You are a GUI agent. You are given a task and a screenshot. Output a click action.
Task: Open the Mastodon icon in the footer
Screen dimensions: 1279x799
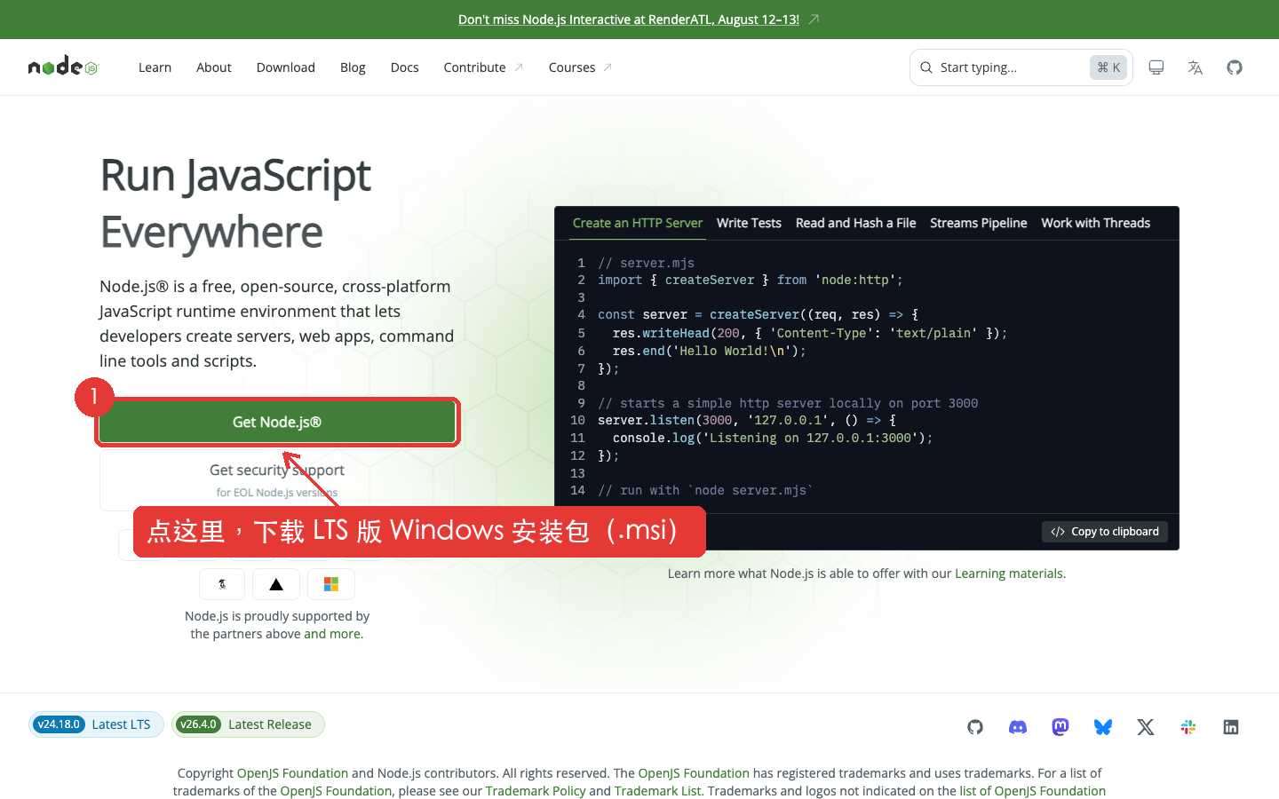[1061, 727]
